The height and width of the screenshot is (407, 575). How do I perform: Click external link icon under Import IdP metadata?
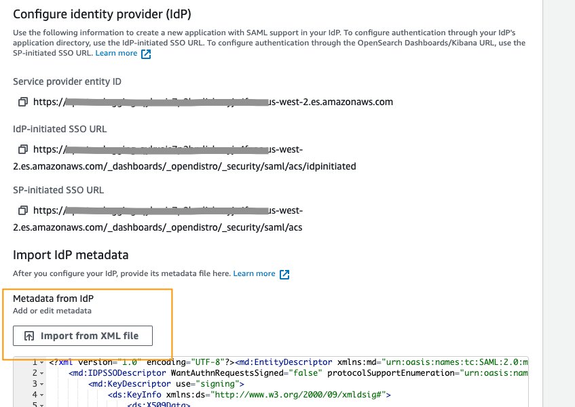pyautogui.click(x=284, y=274)
